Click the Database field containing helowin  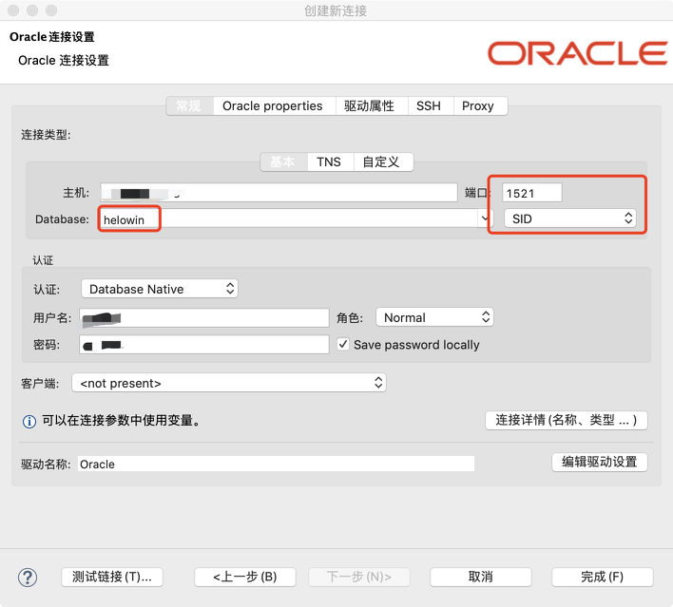point(289,218)
